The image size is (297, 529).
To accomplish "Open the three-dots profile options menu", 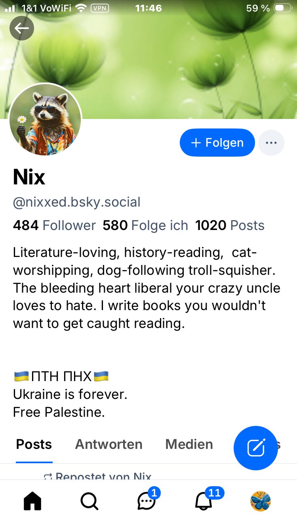I will (x=271, y=143).
